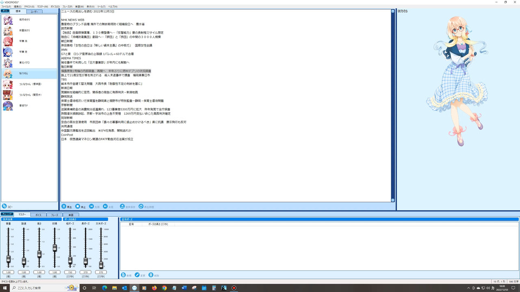520x292 pixels.
Task: Copy the voice preset with the コピー button
Action: (7, 206)
